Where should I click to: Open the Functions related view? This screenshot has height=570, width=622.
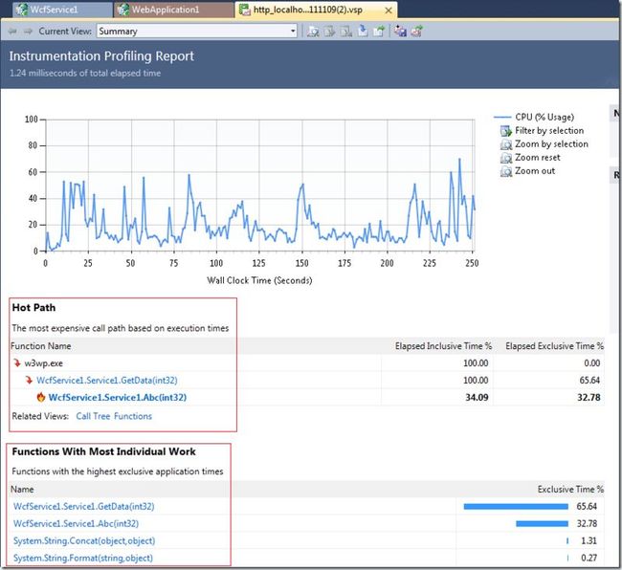[x=133, y=416]
